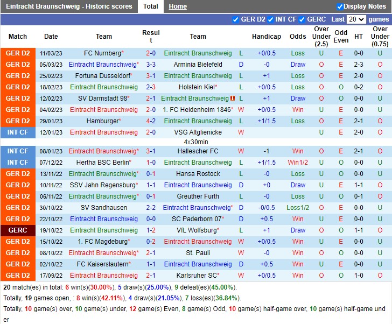The image size is (392, 324).
Task: Click the Eintracht Braunschweig - Historic scores title
Action: pyautogui.click(x=69, y=6)
